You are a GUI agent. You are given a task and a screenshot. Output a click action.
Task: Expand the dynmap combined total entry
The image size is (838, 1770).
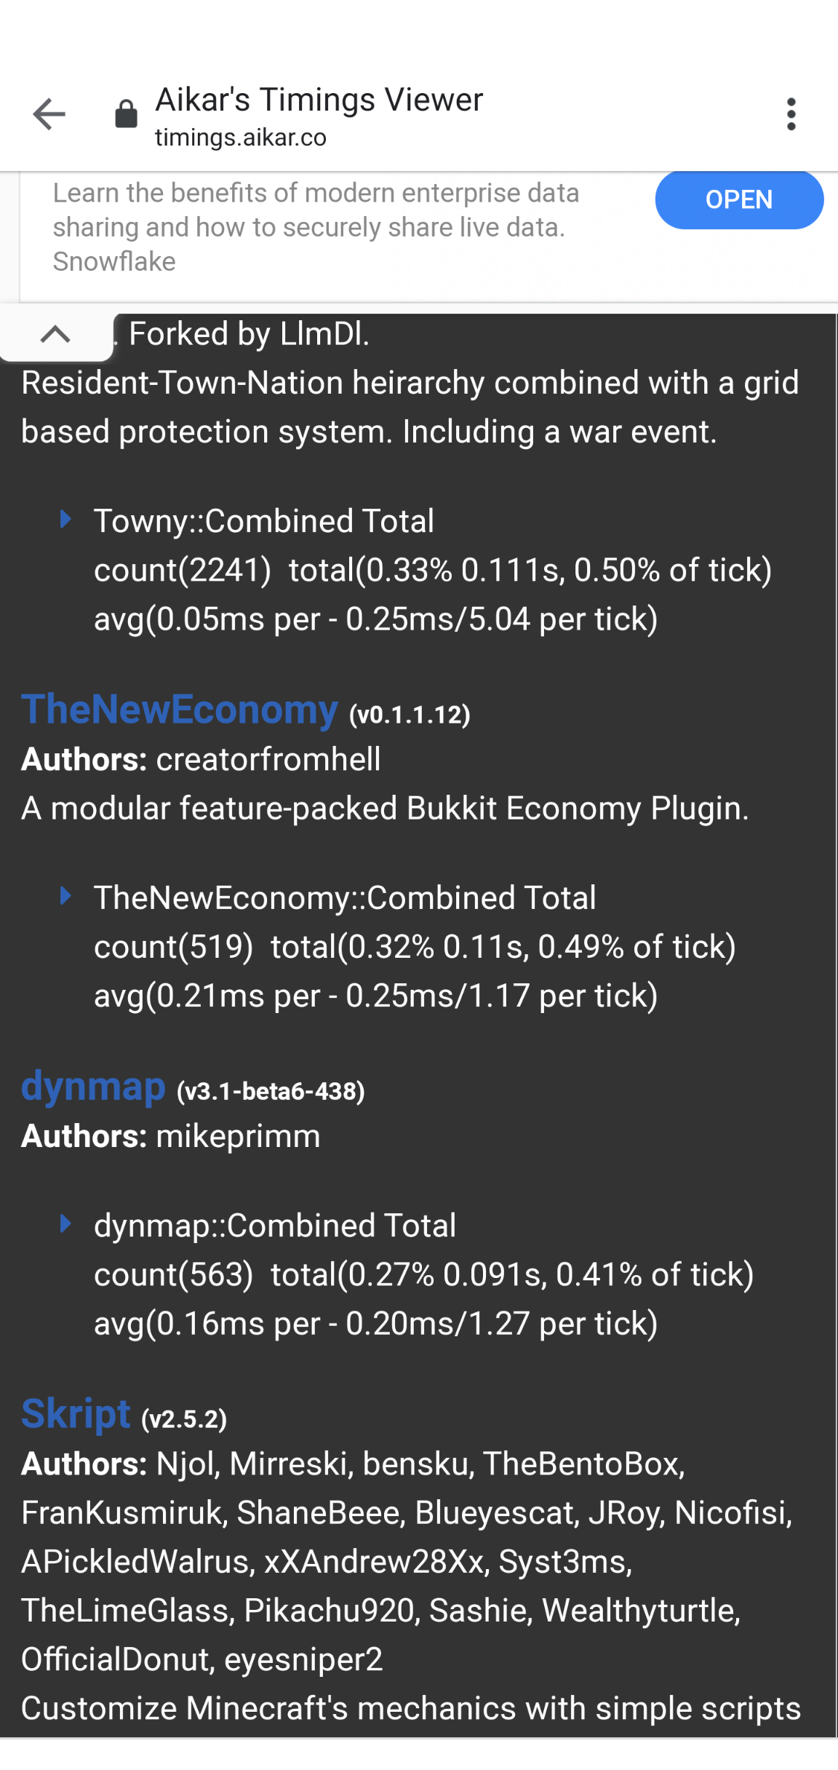pos(275,1224)
